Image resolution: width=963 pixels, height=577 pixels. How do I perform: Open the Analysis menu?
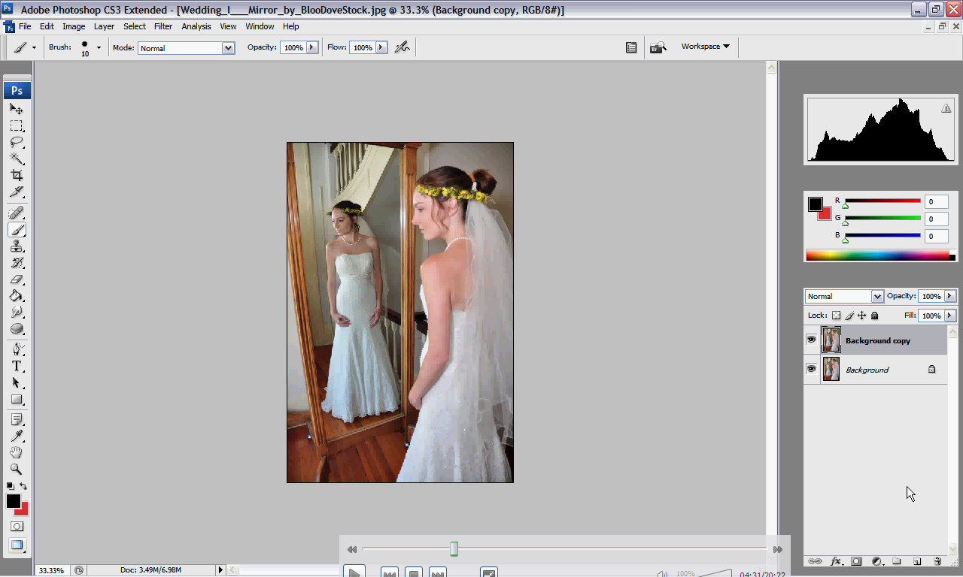coord(196,26)
